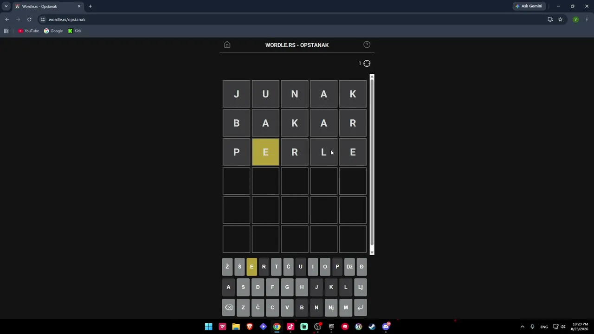Open File Explorer from the taskbar
The width and height of the screenshot is (594, 334).
click(x=236, y=327)
